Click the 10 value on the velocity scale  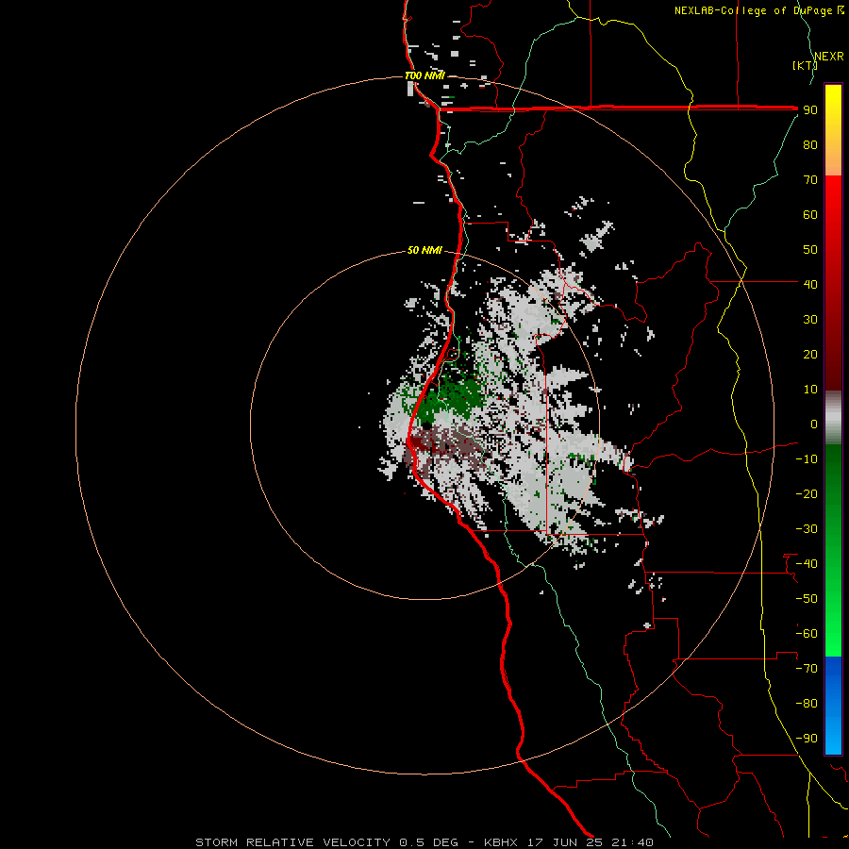pos(810,390)
